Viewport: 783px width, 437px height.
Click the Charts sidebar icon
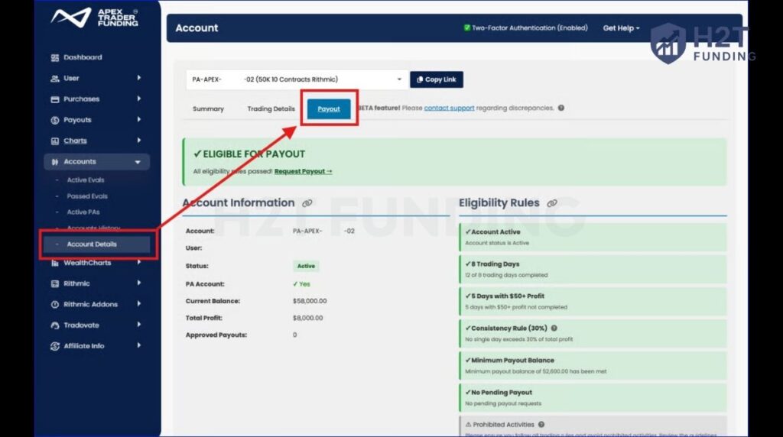(55, 141)
